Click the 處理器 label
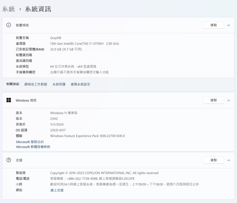Image resolution: width=237 pixels, height=203 pixels. [x=21, y=44]
